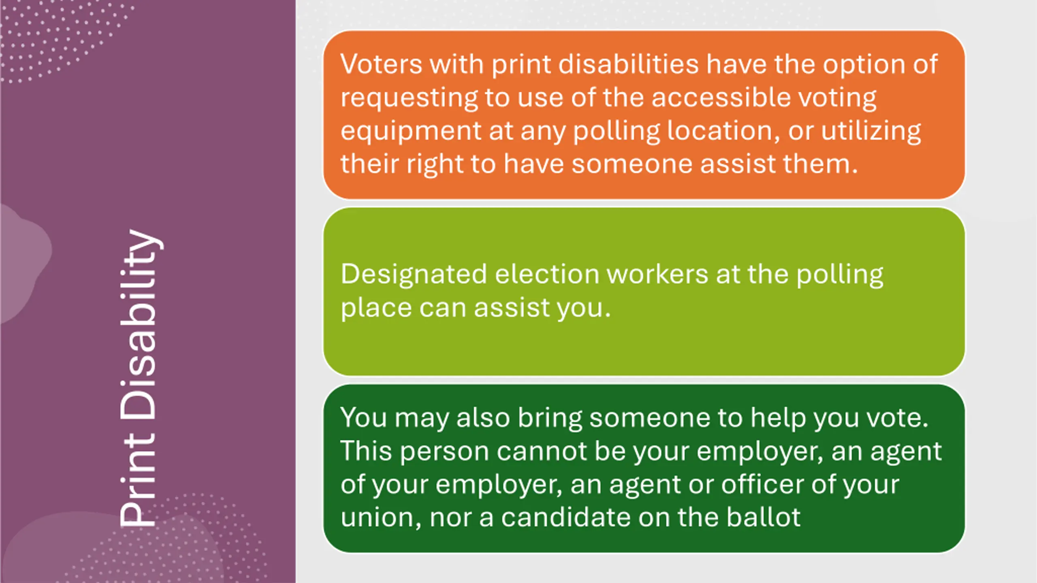Screen dimensions: 1037x583
Task: Click the words candidate on the ballot
Action: click(x=651, y=517)
